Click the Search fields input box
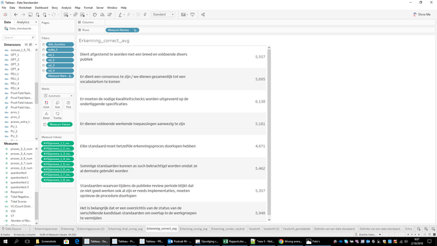 pos(18,38)
